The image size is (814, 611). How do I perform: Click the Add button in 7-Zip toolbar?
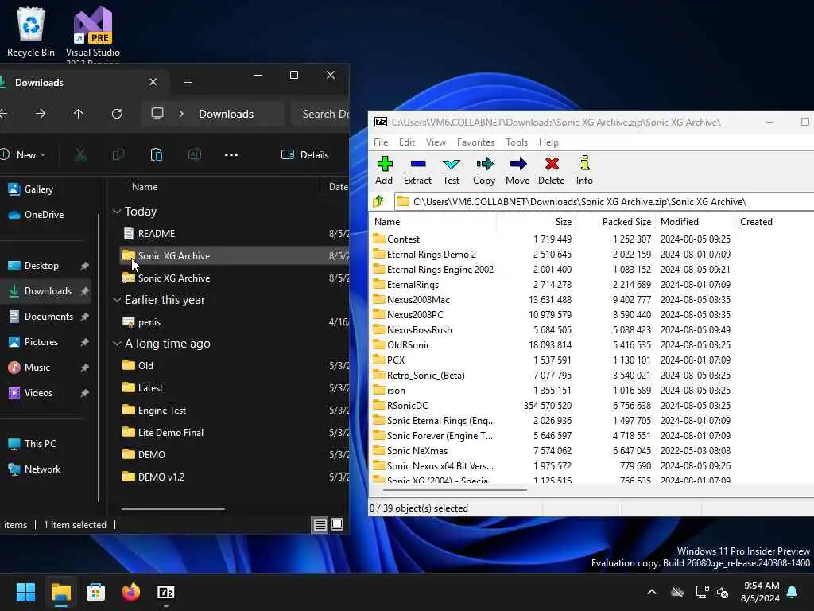coord(384,170)
